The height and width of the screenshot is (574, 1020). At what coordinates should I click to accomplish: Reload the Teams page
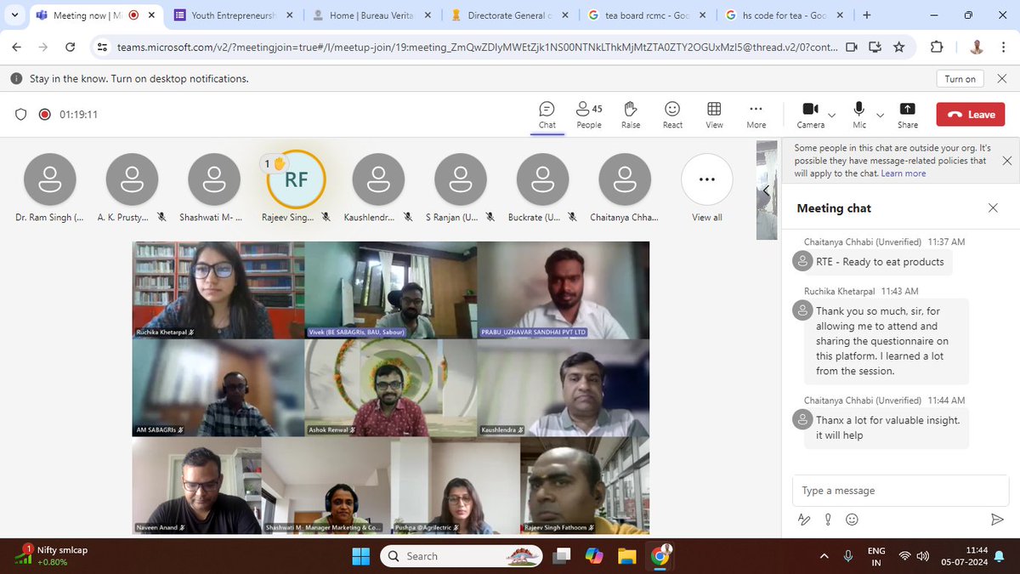pyautogui.click(x=70, y=48)
